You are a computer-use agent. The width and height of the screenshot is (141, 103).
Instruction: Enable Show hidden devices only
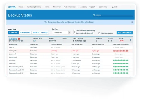click(x=74, y=33)
